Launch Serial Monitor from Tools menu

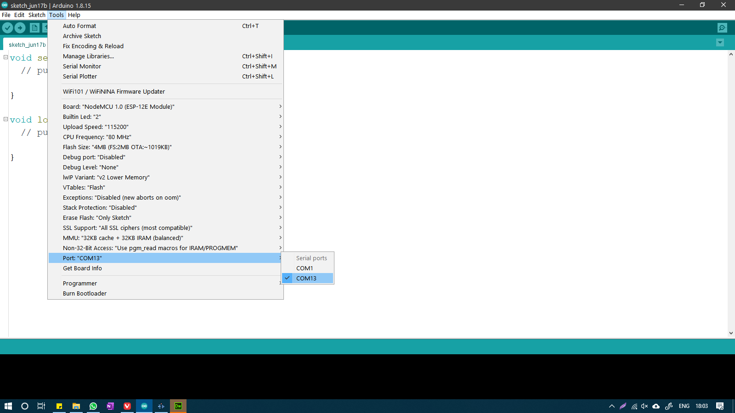click(166, 67)
